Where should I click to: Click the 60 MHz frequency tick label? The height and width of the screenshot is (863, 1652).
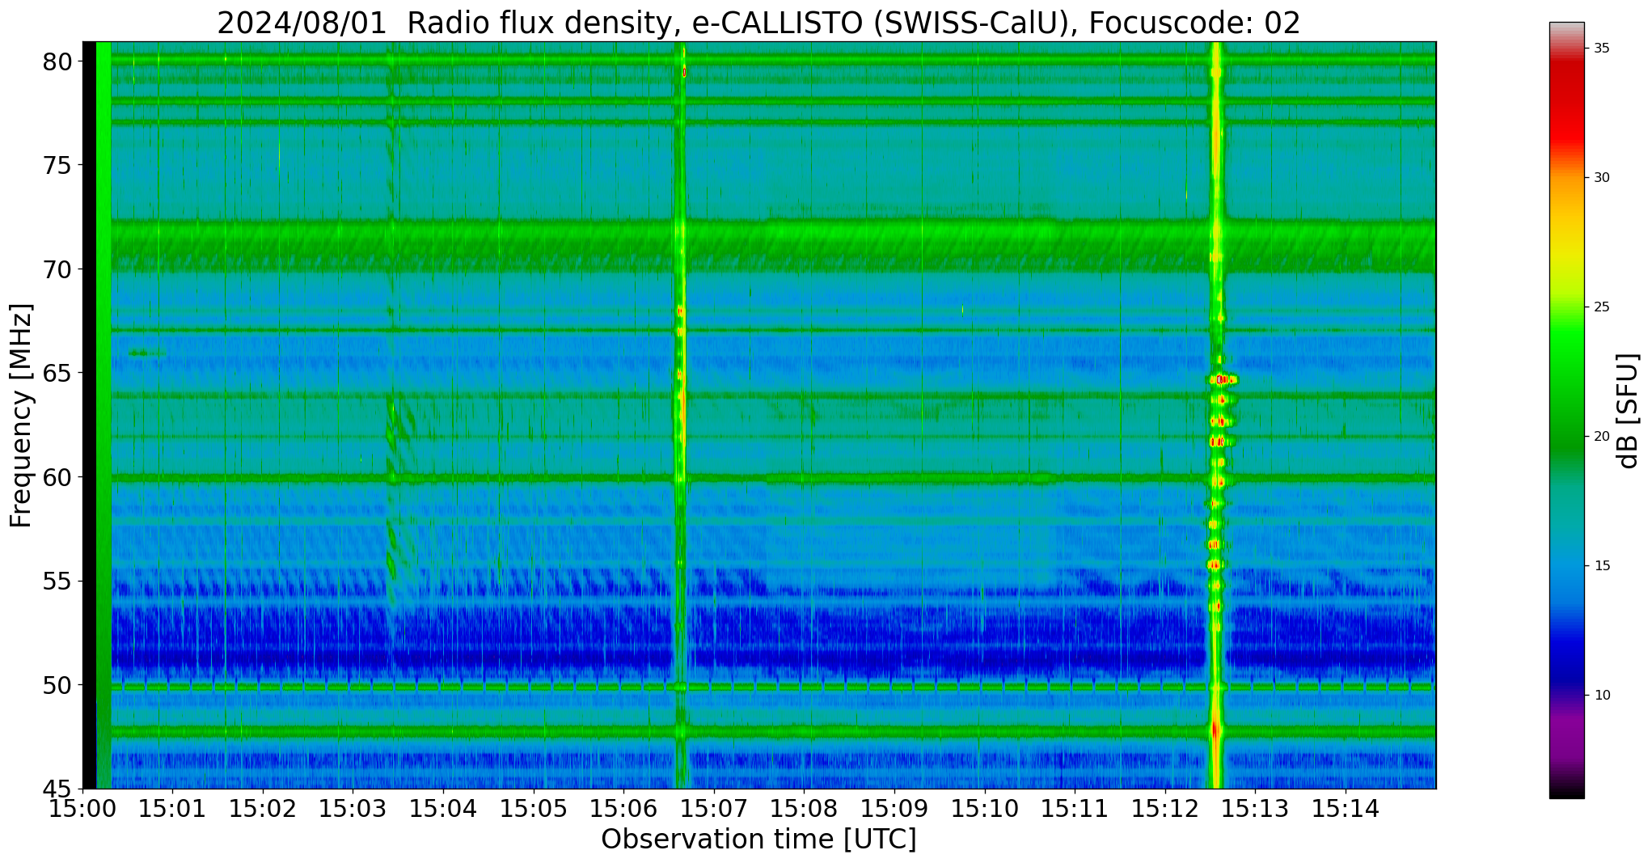[57, 477]
